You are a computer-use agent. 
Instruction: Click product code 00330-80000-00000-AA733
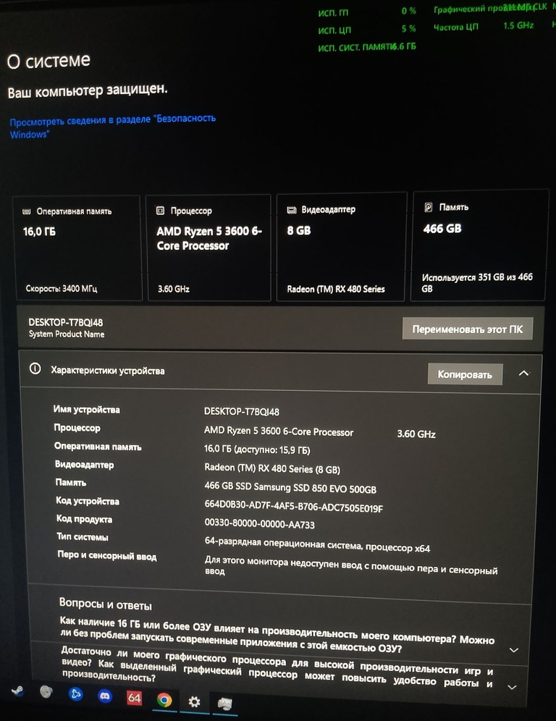(259, 523)
